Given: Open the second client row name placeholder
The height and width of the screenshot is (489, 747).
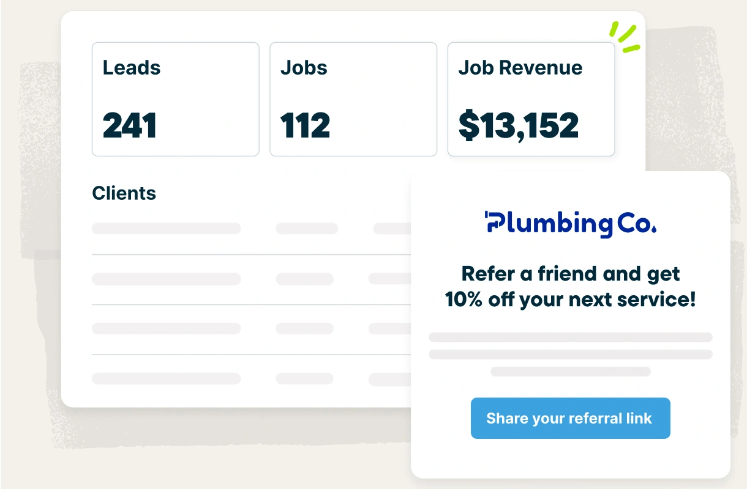Looking at the screenshot, I should 166,279.
